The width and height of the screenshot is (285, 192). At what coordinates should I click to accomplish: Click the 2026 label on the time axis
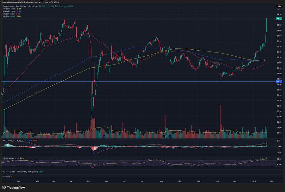point(254,182)
